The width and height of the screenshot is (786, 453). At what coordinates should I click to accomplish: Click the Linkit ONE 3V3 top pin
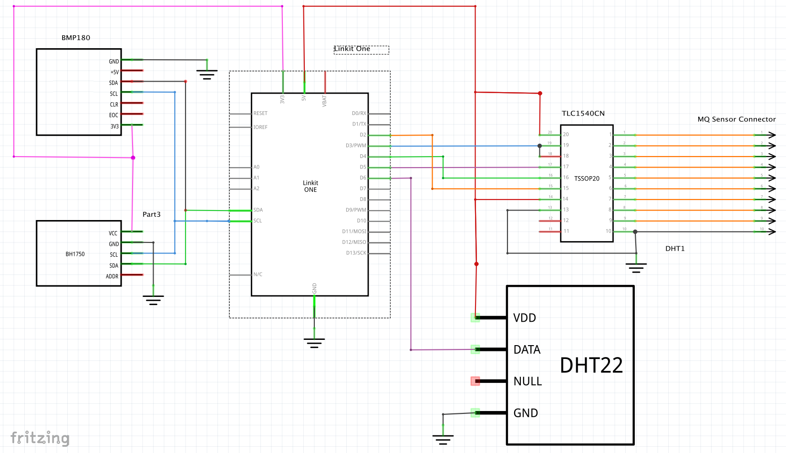pyautogui.click(x=283, y=82)
